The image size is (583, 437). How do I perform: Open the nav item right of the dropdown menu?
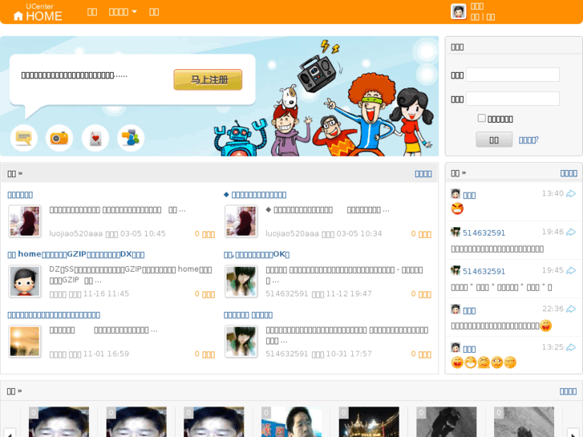(x=154, y=12)
